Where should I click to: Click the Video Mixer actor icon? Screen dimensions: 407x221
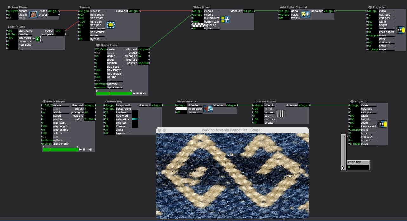point(225,19)
